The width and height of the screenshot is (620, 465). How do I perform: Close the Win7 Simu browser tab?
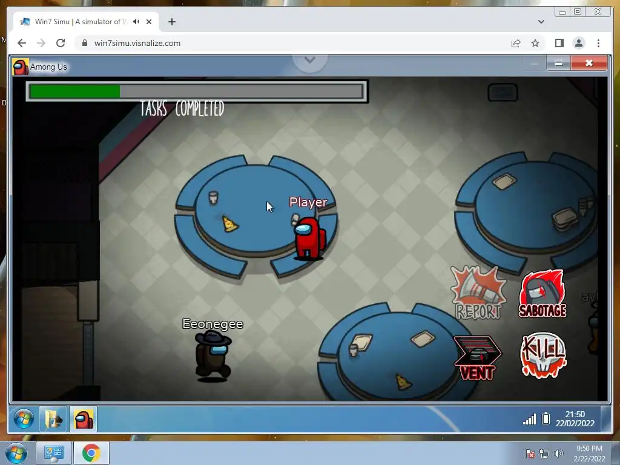149,22
